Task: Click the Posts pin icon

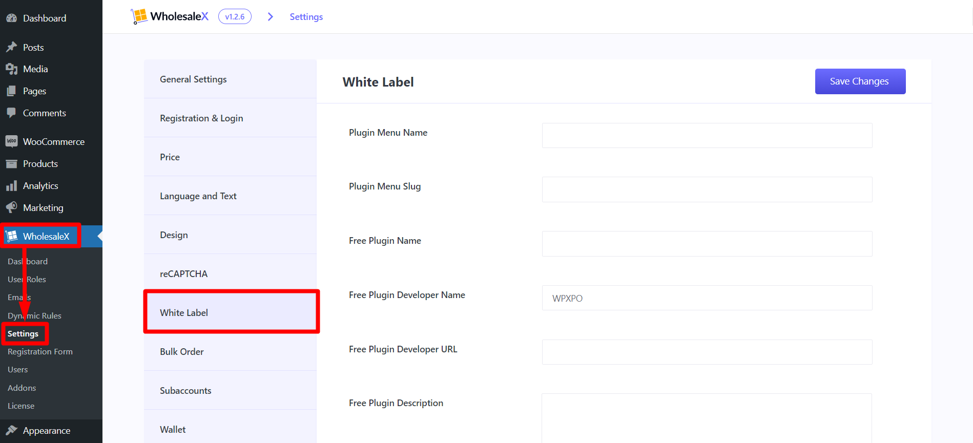Action: (11, 47)
